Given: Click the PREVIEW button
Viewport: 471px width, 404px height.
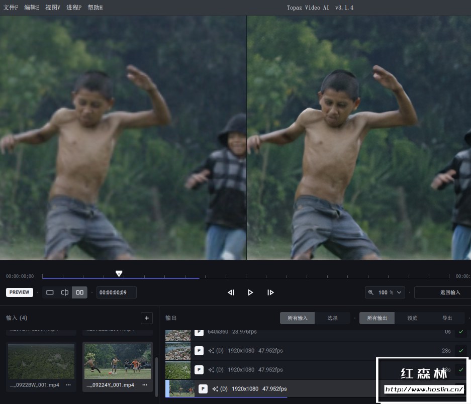Looking at the screenshot, I should [20, 292].
